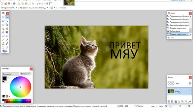Click the zoom slider in status bar
Viewport: 193px width, 108px height.
pyautogui.click(x=180, y=106)
